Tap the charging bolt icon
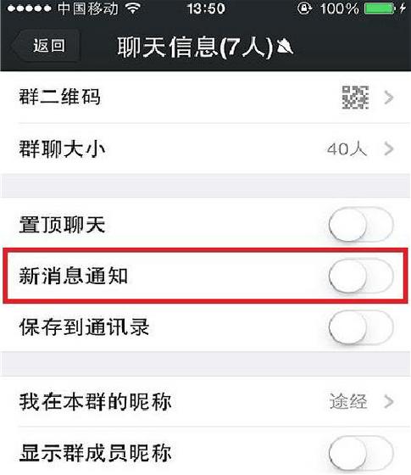411x475 pixels. click(403, 8)
